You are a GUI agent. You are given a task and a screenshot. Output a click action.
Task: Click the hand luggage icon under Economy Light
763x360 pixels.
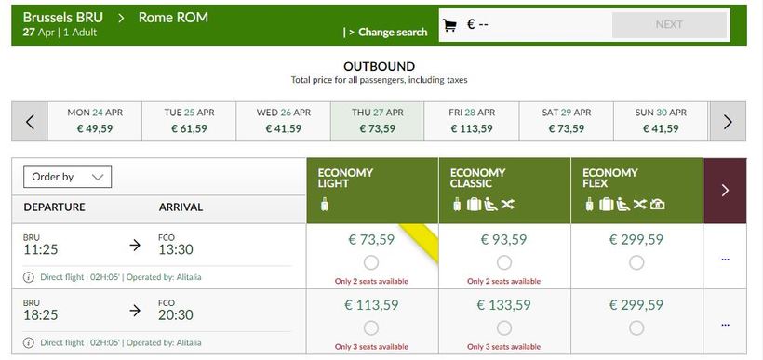(x=325, y=205)
